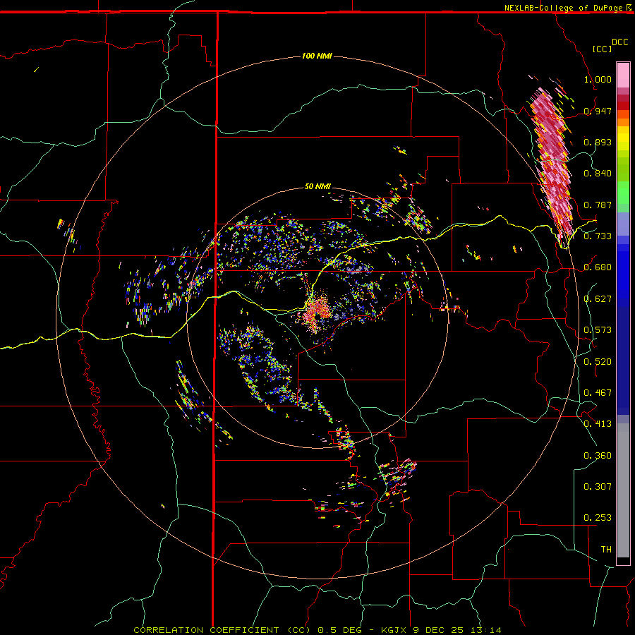The height and width of the screenshot is (635, 635).
Task: Click the 100 NMI range ring label
Action: click(317, 56)
